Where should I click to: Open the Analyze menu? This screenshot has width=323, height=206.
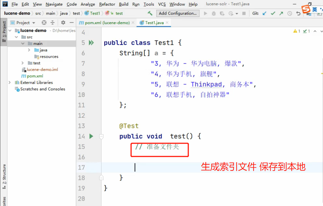[x=88, y=4]
